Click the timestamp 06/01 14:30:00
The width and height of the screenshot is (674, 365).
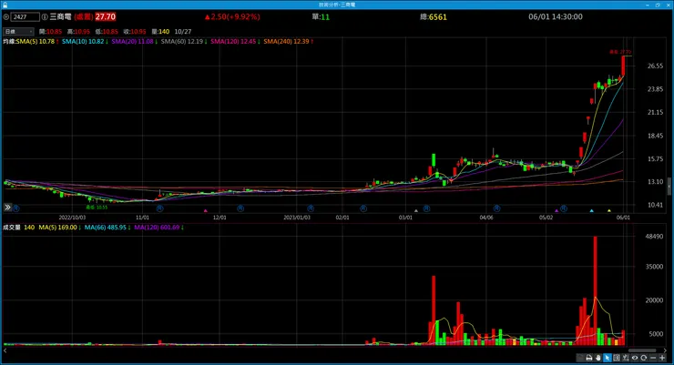click(x=556, y=16)
